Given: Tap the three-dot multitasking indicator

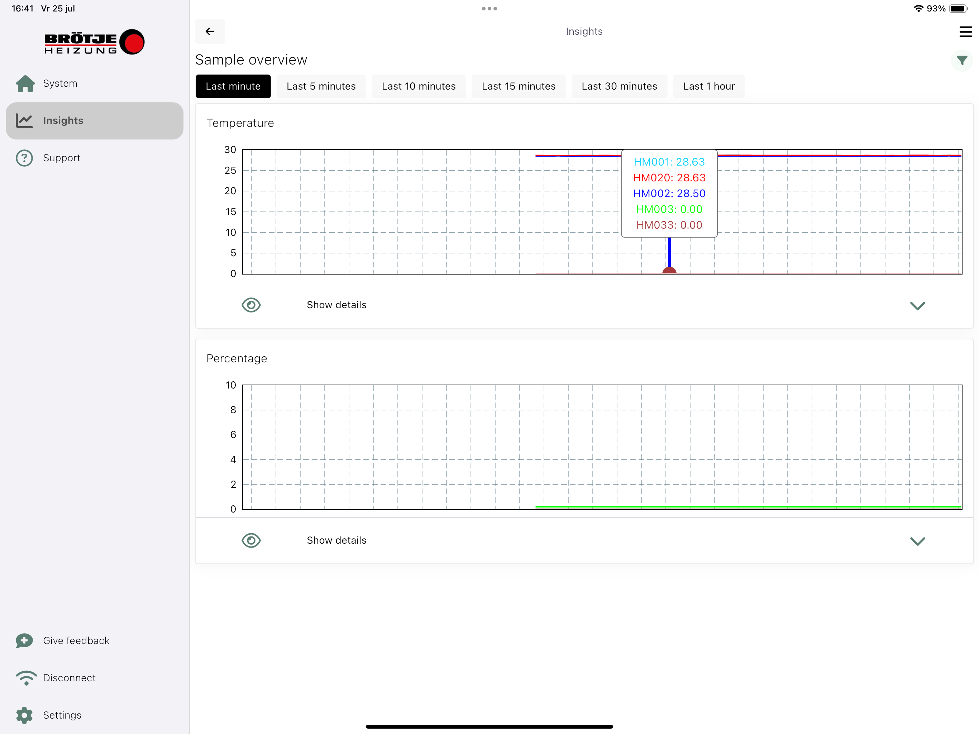Looking at the screenshot, I should pyautogui.click(x=489, y=8).
